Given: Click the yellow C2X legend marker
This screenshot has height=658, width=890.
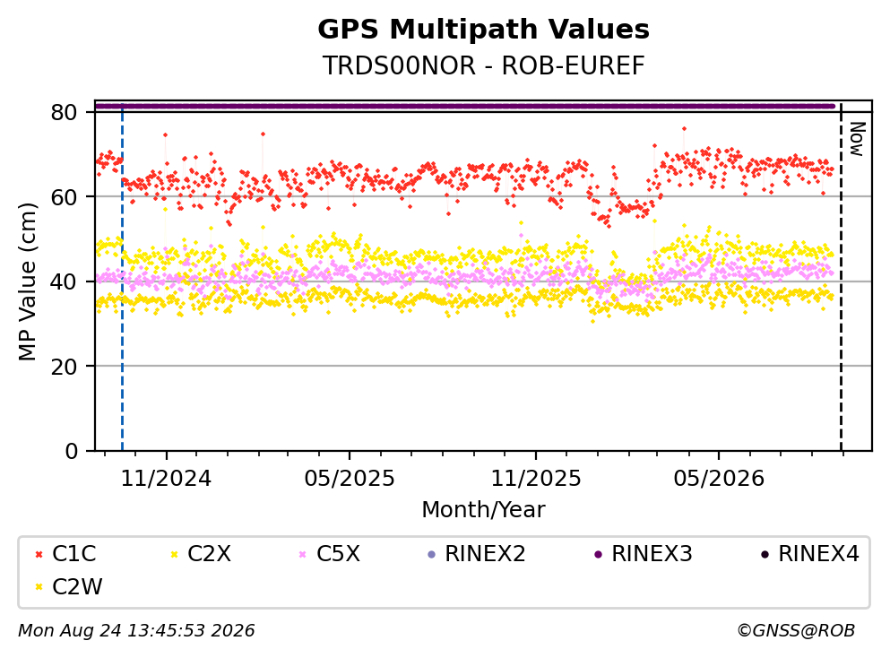Looking at the screenshot, I should tap(174, 555).
